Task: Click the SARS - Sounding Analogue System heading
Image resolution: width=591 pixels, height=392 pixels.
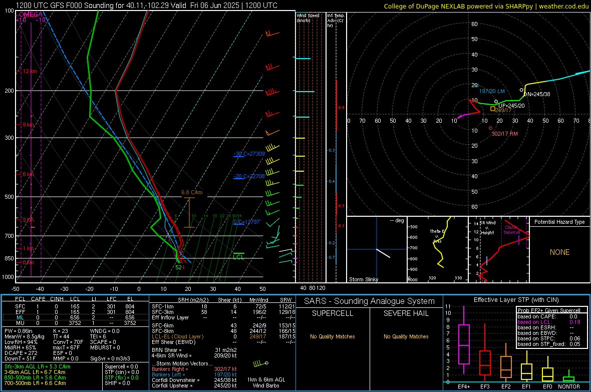Action: 370,301
